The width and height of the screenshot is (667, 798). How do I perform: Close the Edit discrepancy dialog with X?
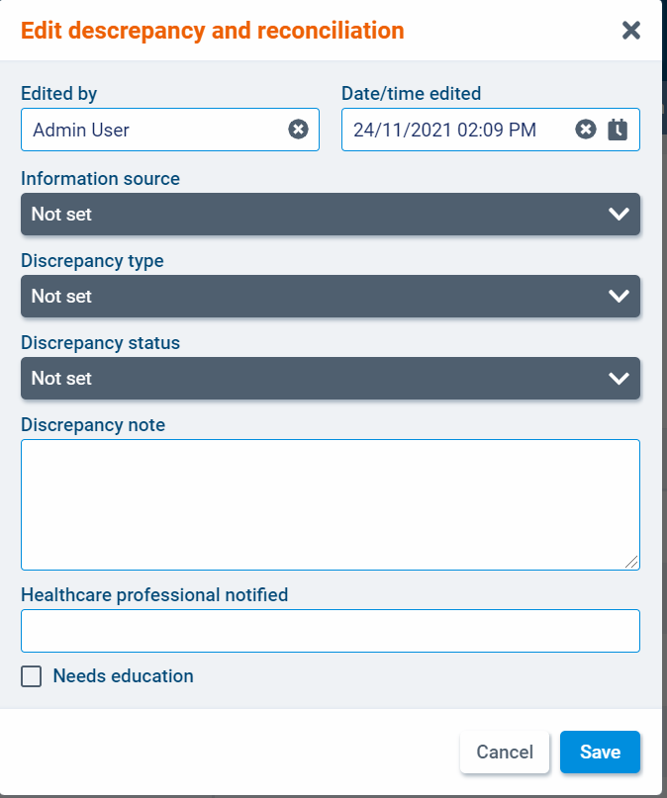click(631, 31)
